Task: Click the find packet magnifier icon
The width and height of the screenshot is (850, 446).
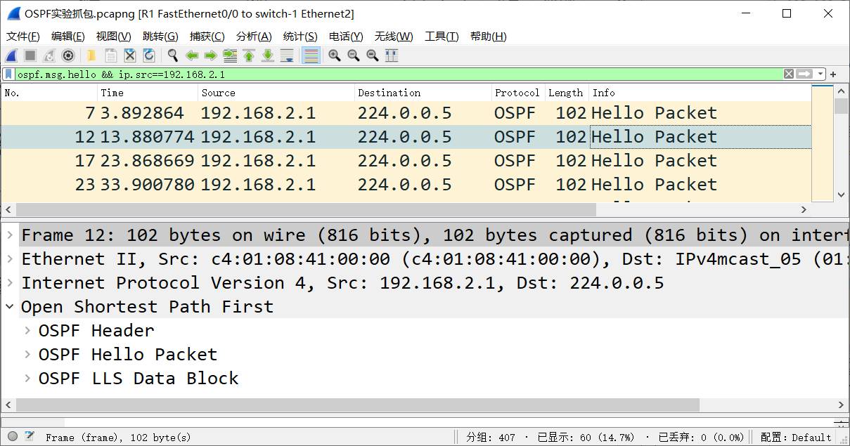Action: pos(172,56)
